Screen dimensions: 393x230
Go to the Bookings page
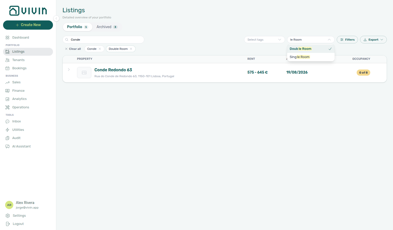(28, 68)
